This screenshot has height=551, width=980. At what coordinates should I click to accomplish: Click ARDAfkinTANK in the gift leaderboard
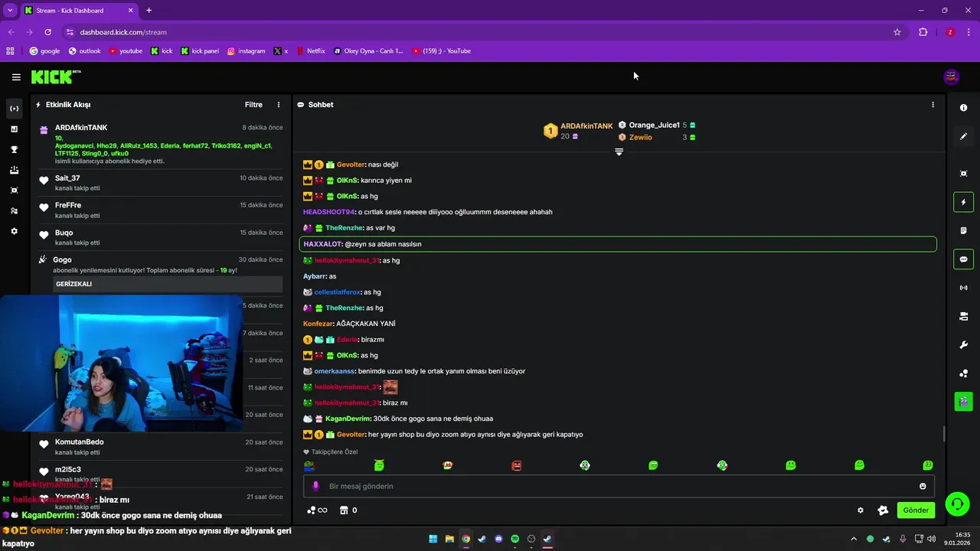[x=586, y=126]
